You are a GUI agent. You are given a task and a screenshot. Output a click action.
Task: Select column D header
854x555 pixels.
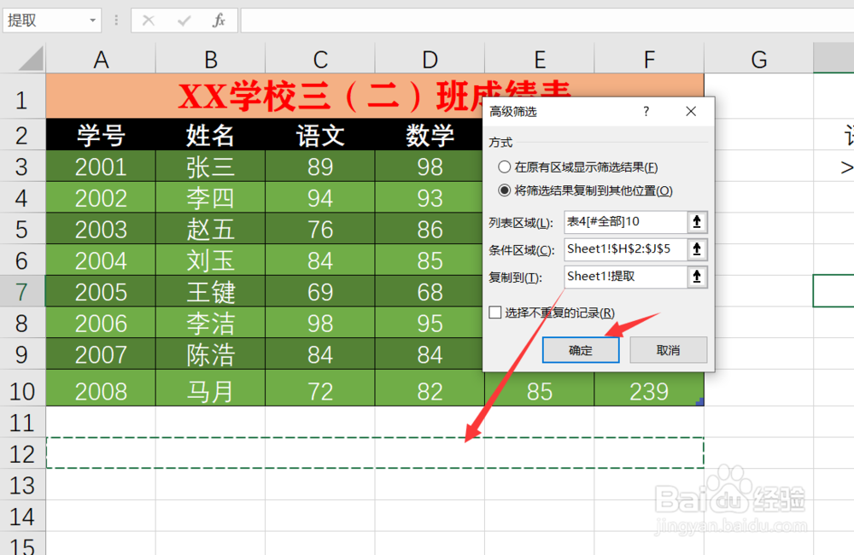(x=430, y=59)
